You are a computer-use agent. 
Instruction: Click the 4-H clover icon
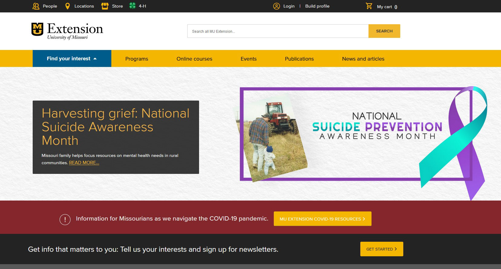click(132, 6)
